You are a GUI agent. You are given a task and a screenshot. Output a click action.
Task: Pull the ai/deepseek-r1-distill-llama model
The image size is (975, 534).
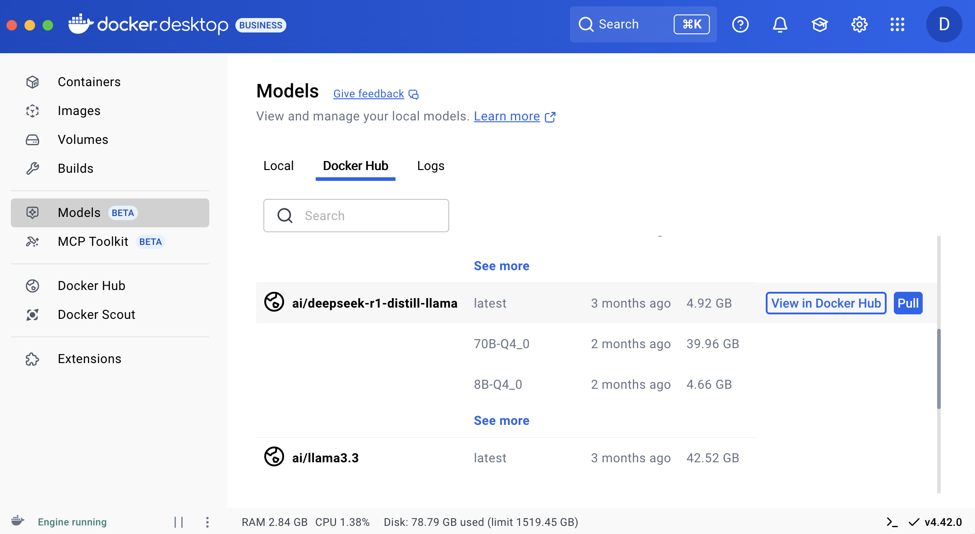click(908, 303)
